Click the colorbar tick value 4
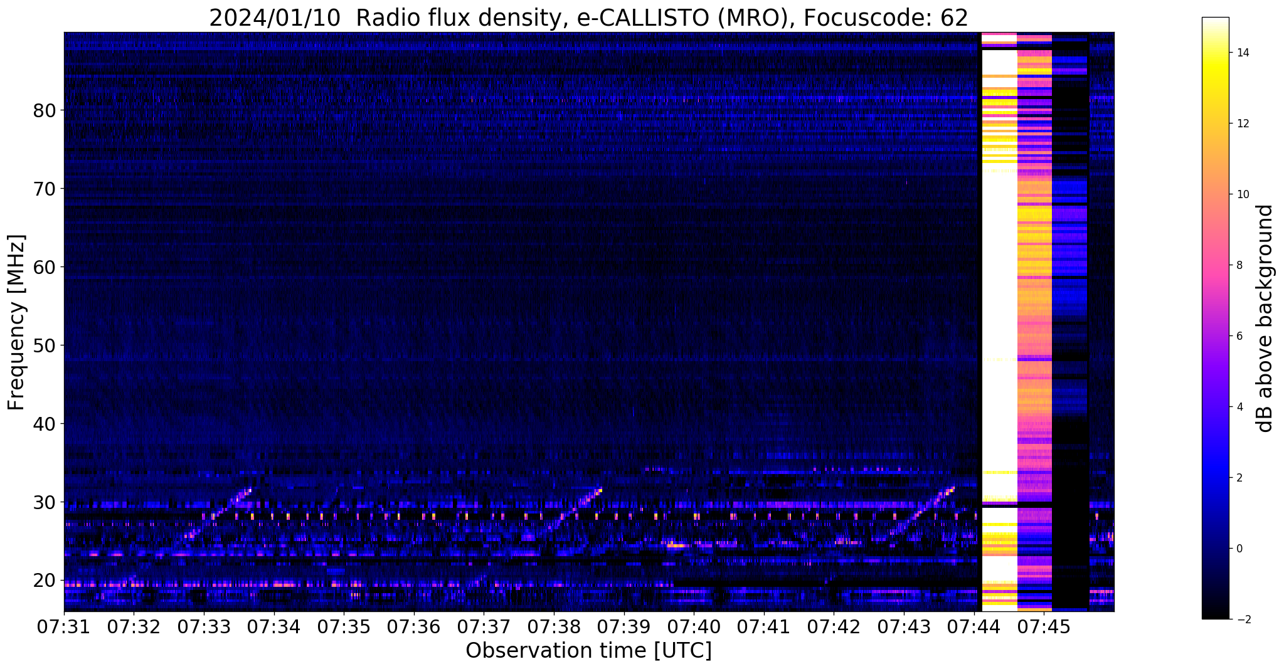Screen dimensions: 1284x669 1238,407
